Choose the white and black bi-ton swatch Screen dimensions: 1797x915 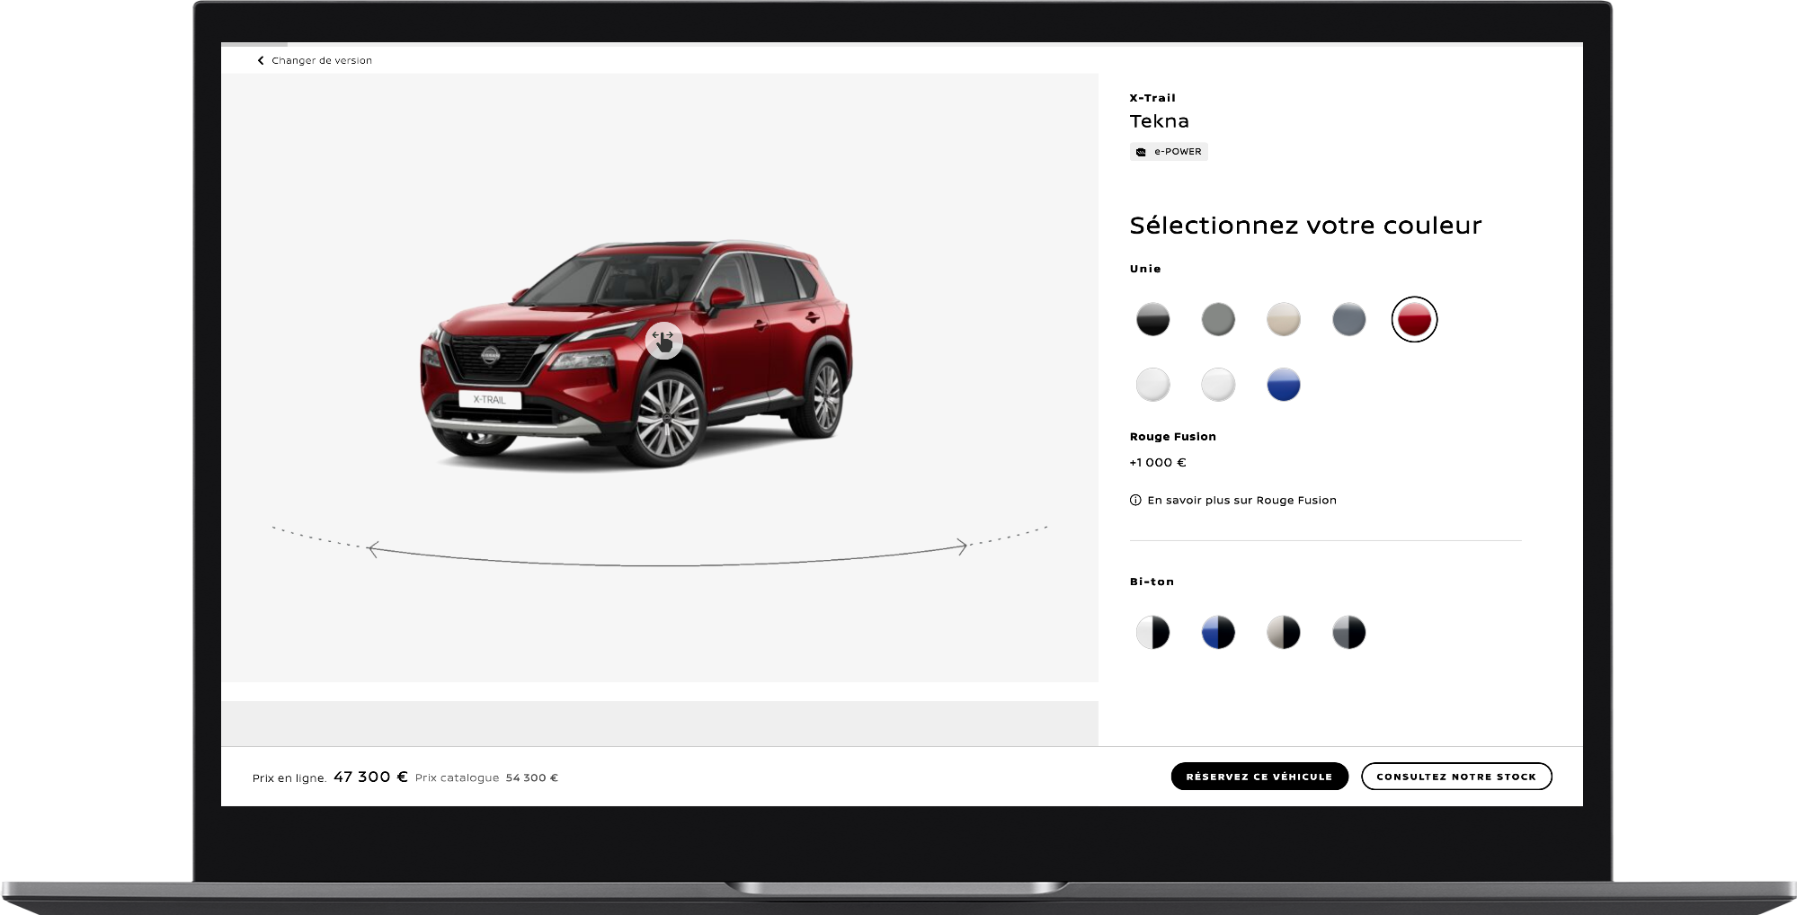point(1152,632)
